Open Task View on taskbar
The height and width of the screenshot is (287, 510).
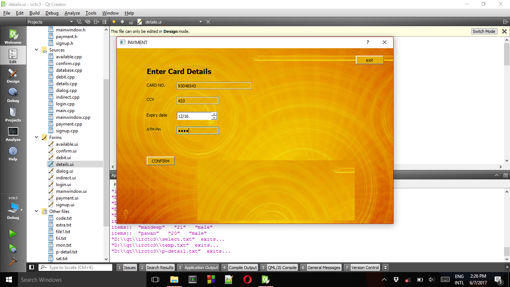(155, 280)
